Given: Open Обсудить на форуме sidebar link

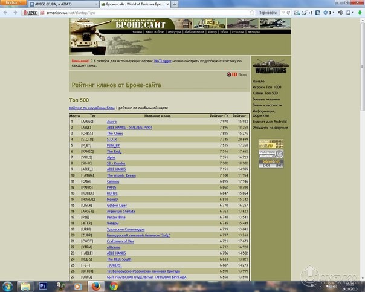Looking at the screenshot, I should pyautogui.click(x=270, y=128).
